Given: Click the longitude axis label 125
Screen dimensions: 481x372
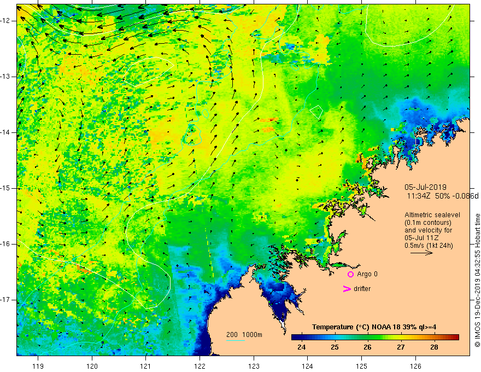Looking at the screenshot, I should click(362, 366).
